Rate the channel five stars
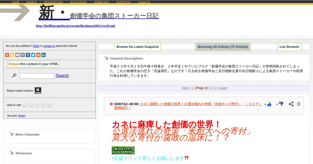Screen dimensions: 313x164 [x=49, y=105]
